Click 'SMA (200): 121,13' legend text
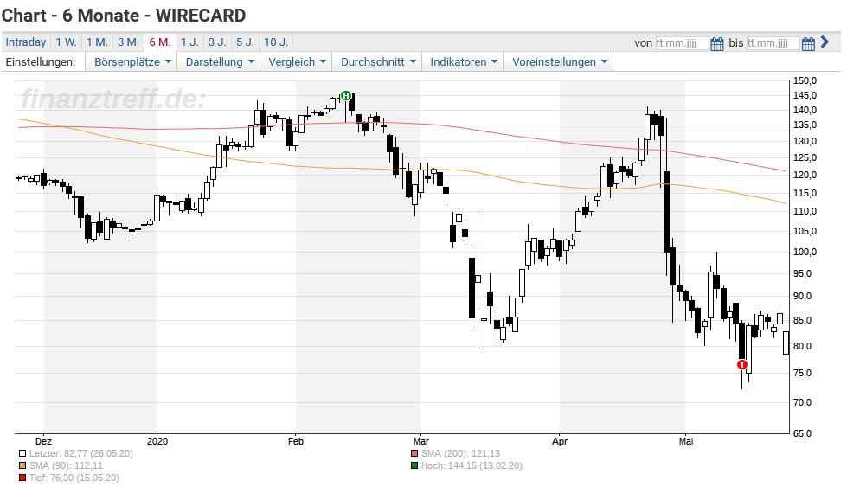 click(461, 453)
